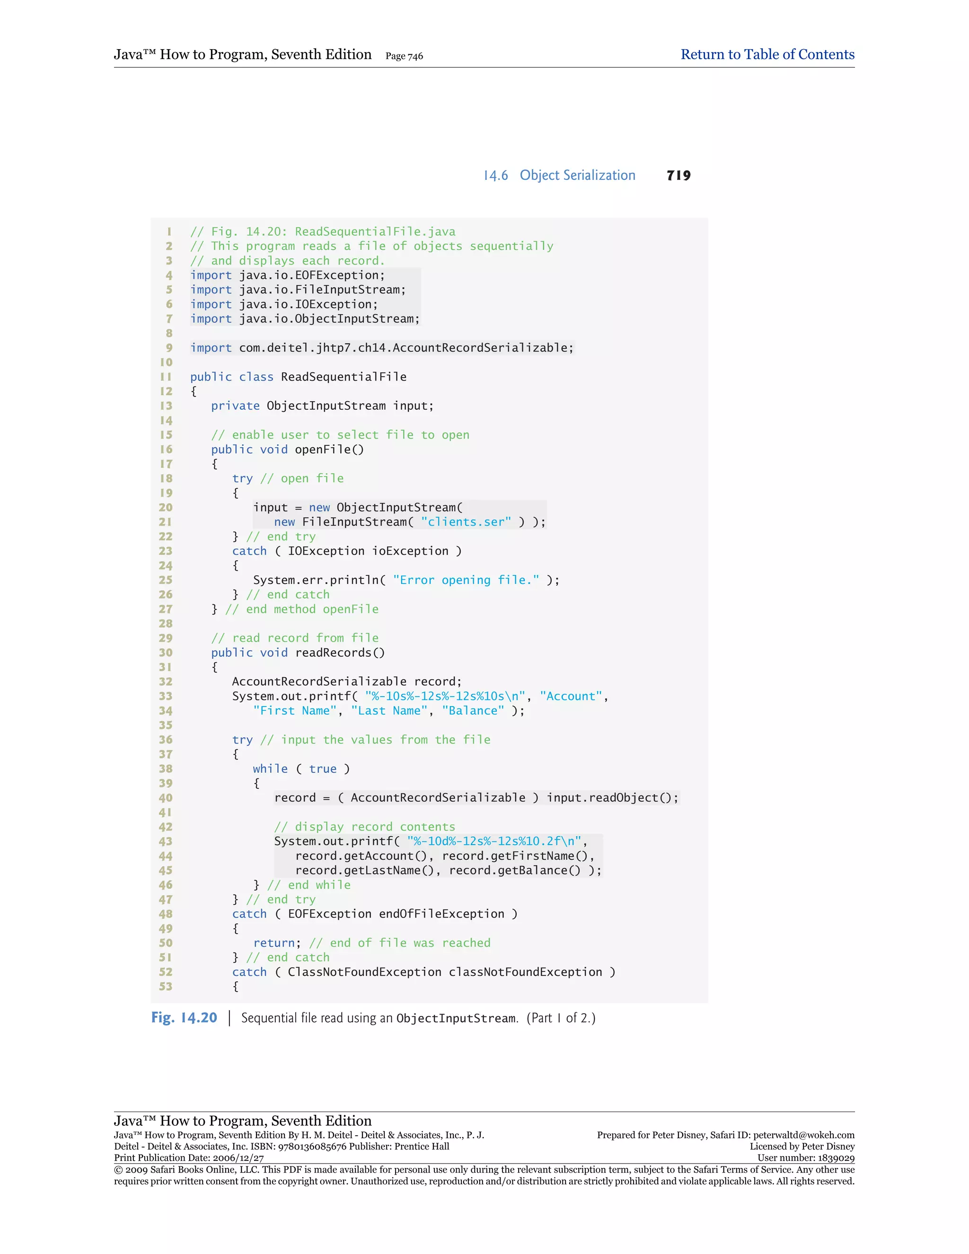Image resolution: width=969 pixels, height=1254 pixels.
Task: Click page number 719
Action: 678,176
